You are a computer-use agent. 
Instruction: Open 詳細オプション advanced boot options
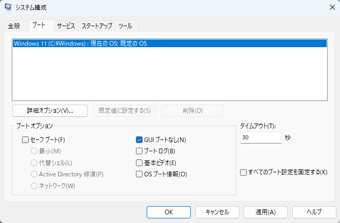tap(50, 111)
